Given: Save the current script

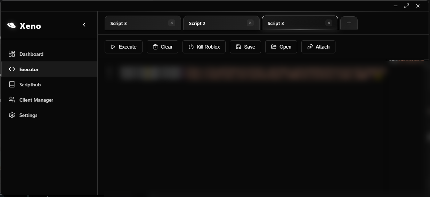Looking at the screenshot, I should click(x=245, y=47).
